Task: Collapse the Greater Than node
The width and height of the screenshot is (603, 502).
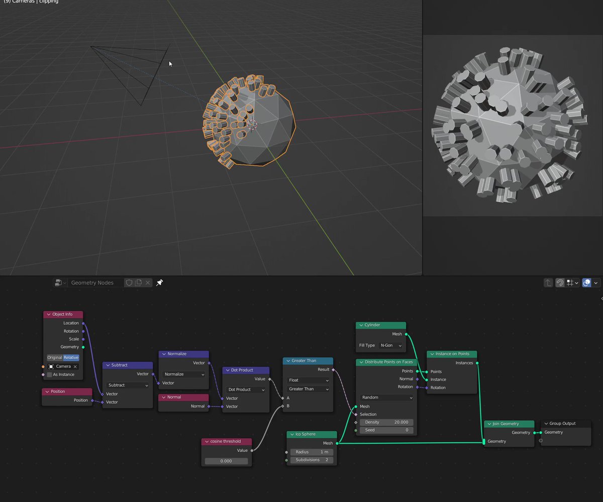Action: (x=288, y=360)
